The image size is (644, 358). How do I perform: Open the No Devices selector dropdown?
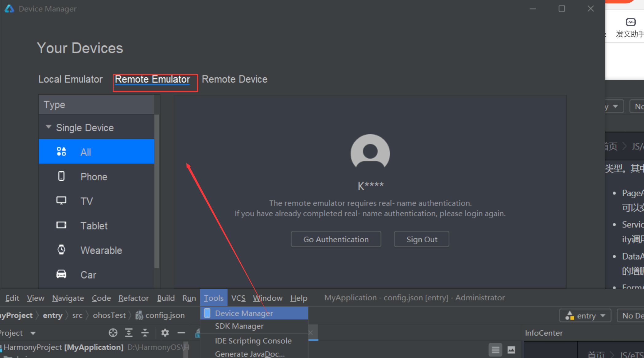(x=631, y=316)
